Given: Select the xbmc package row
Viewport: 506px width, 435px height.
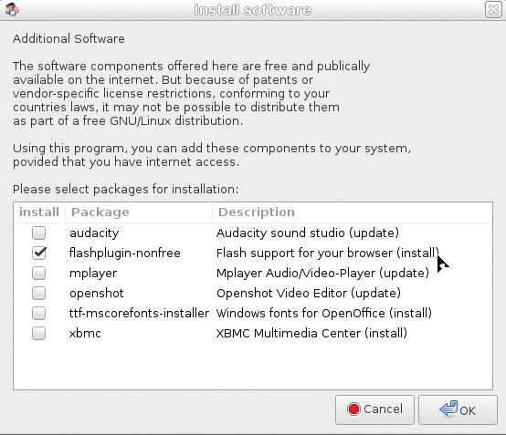Looking at the screenshot, I should [253, 333].
